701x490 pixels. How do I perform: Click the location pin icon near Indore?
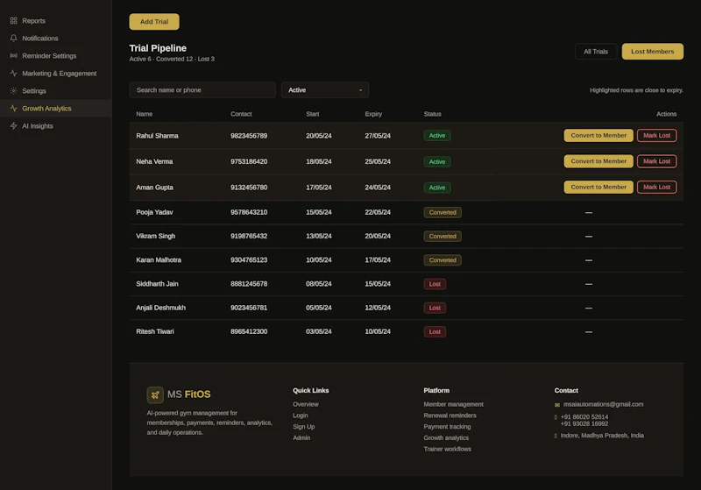(556, 436)
